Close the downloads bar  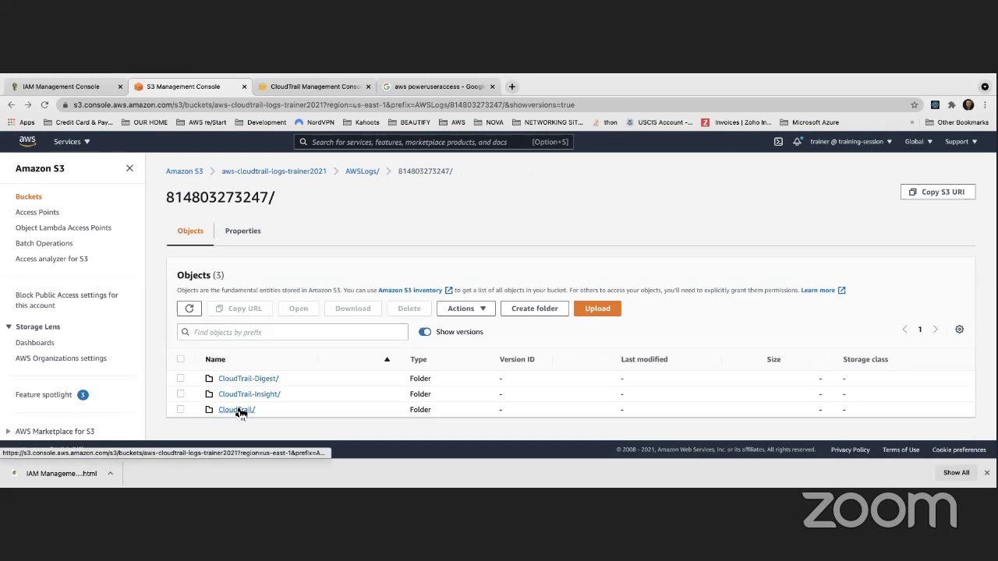point(986,473)
